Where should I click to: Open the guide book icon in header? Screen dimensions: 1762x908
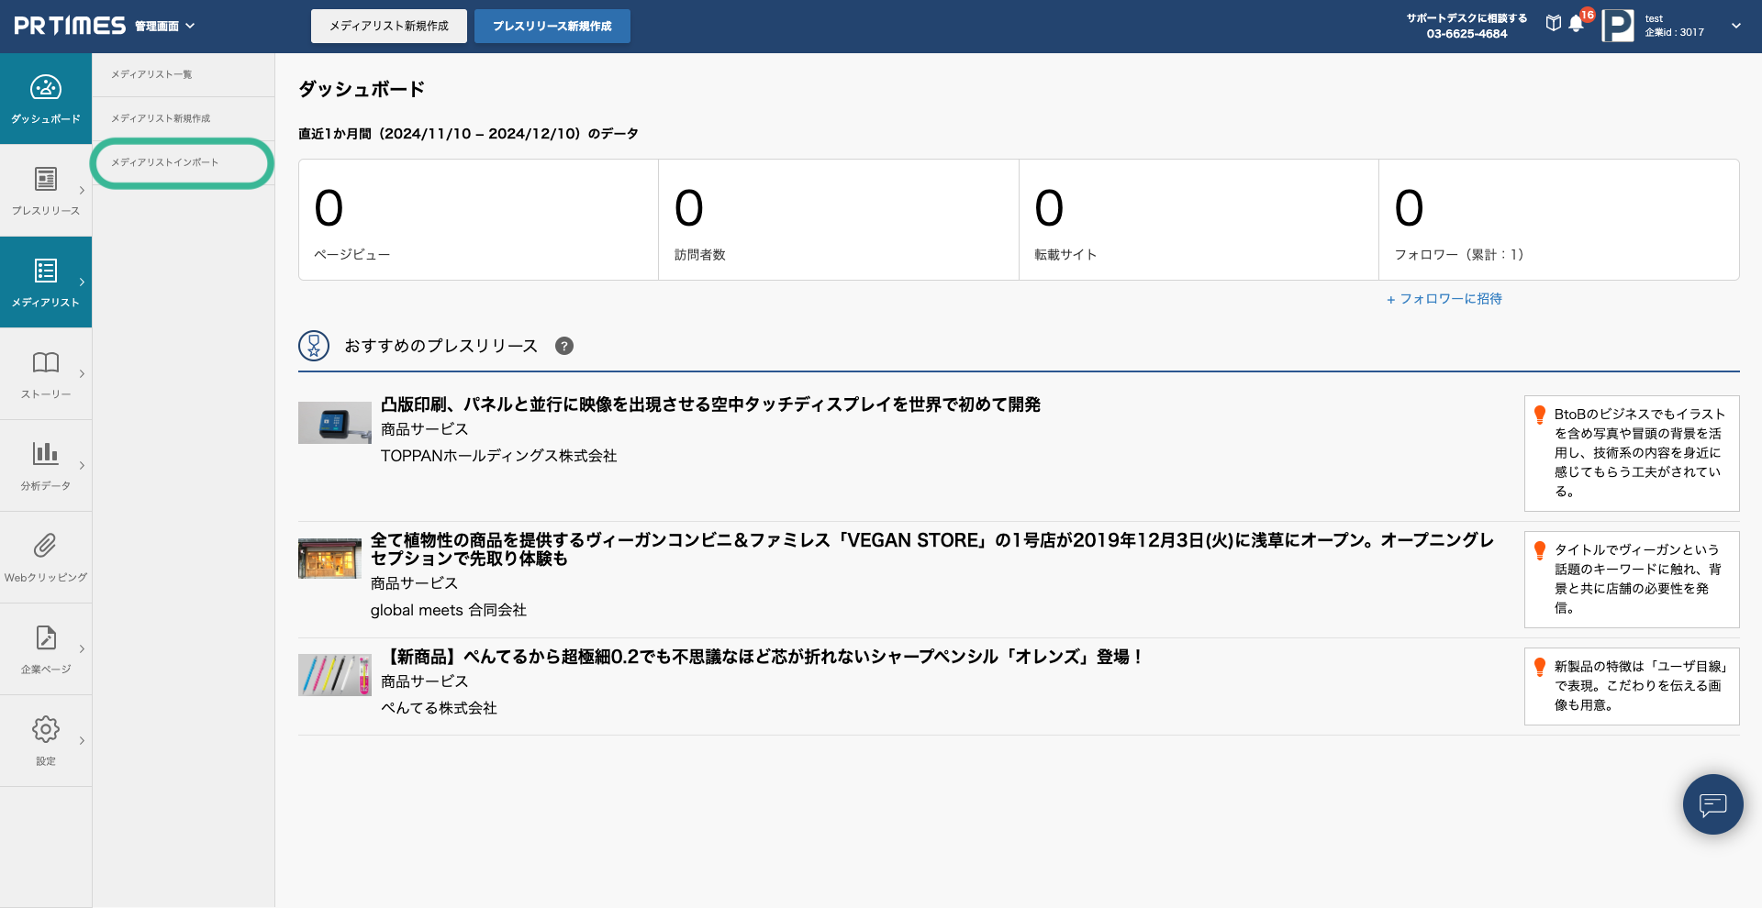(x=1553, y=24)
